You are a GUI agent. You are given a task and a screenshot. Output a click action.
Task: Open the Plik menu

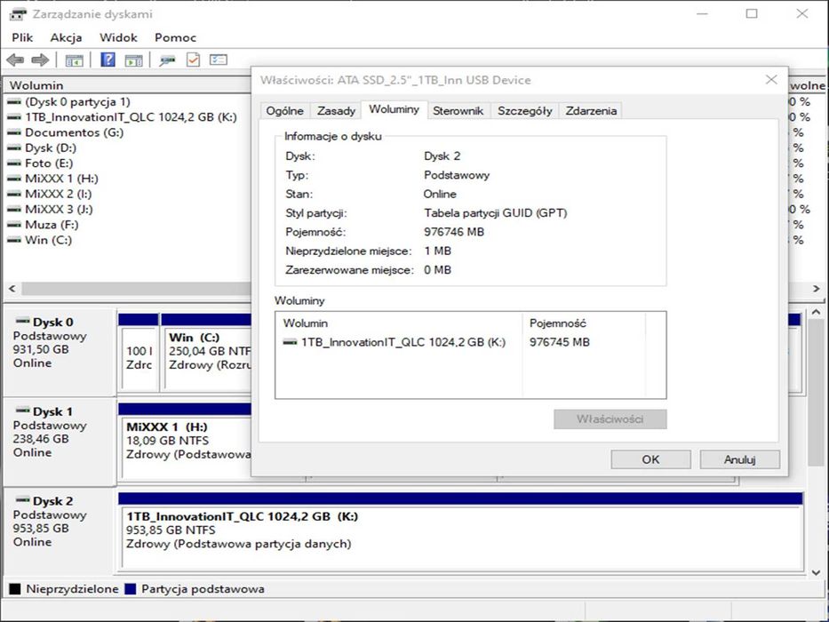(22, 37)
